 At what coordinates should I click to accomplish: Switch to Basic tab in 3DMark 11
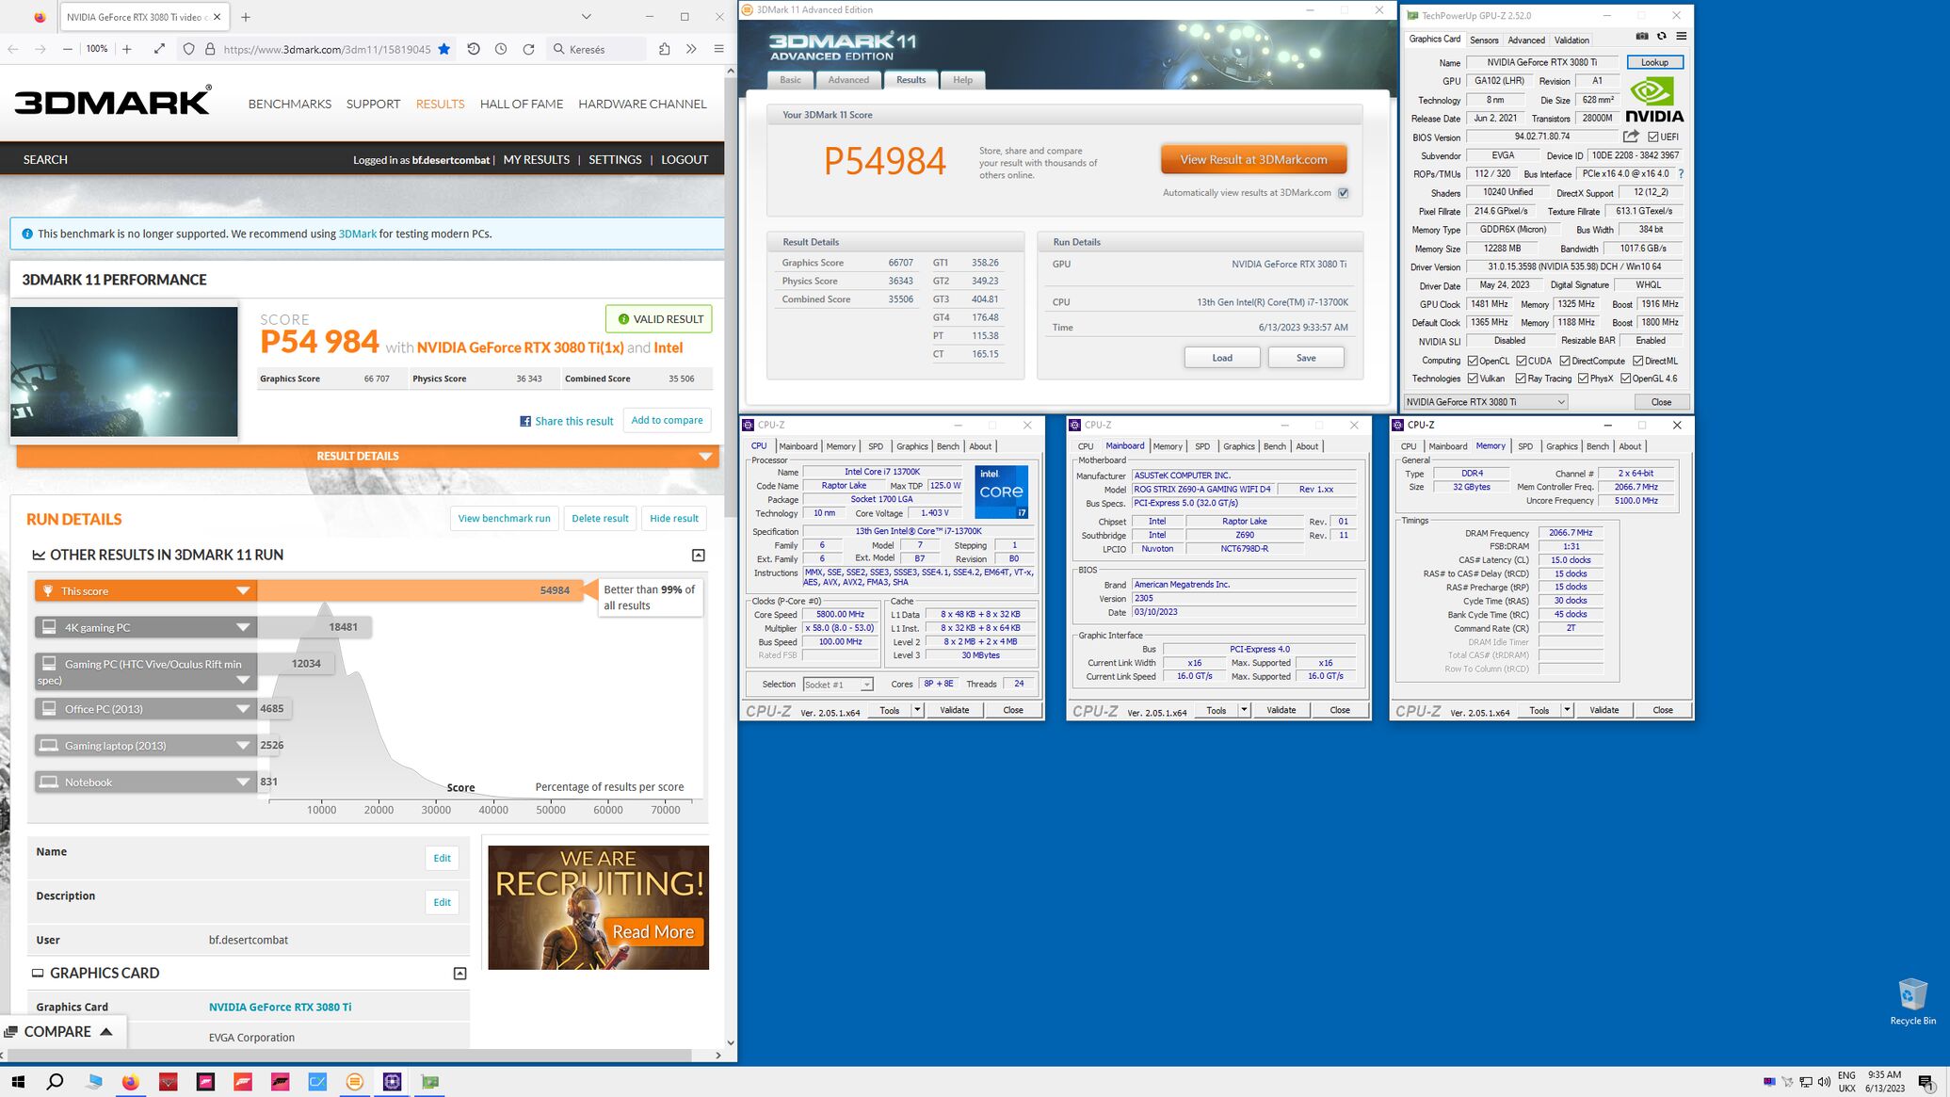click(791, 80)
